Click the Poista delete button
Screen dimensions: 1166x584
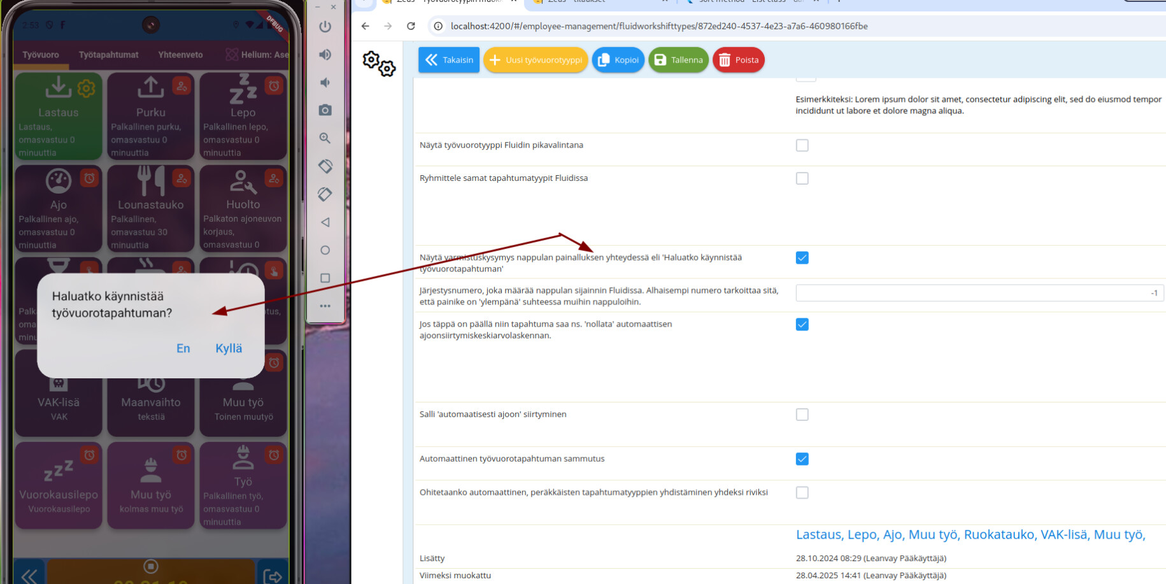point(739,60)
